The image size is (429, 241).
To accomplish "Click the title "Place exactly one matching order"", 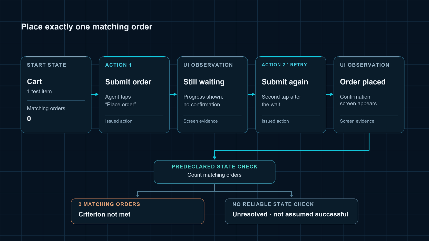I will pos(87,27).
